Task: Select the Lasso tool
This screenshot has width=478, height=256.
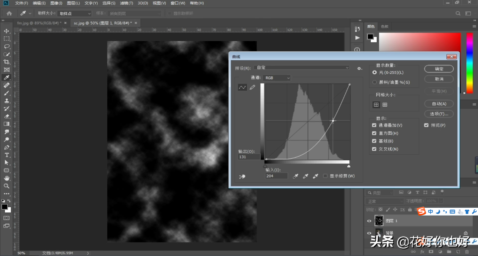Action: [6, 46]
